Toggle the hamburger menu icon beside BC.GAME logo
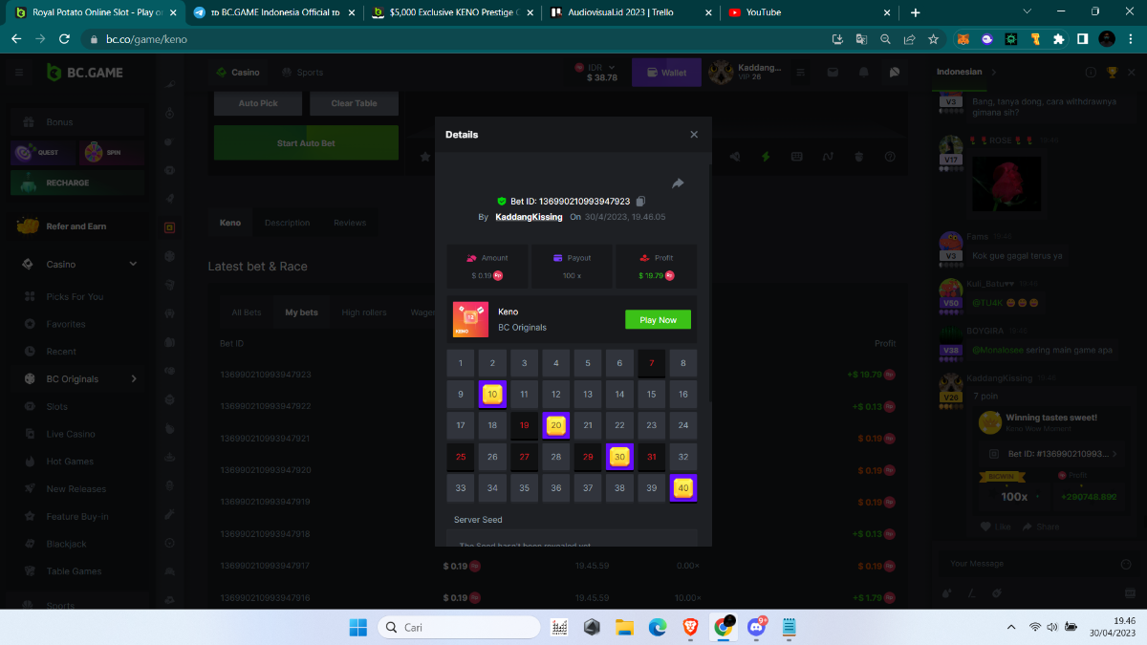The width and height of the screenshot is (1147, 645). pyautogui.click(x=19, y=73)
